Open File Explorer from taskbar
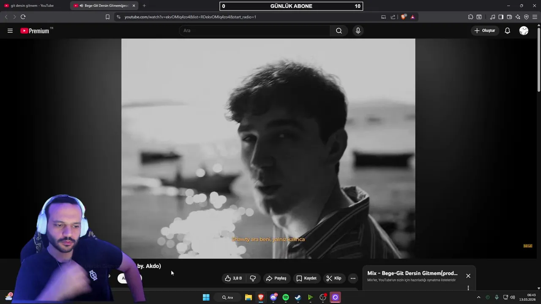Screen dimensions: 541x304 [249, 297]
